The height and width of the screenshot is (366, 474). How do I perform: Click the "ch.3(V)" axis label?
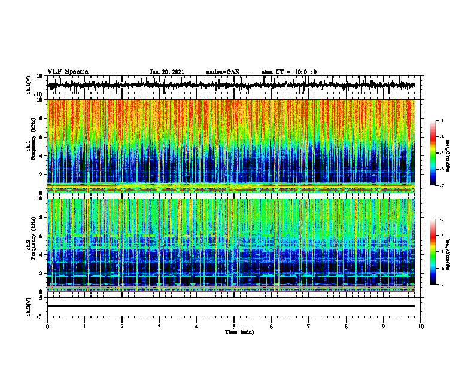[x=29, y=307]
